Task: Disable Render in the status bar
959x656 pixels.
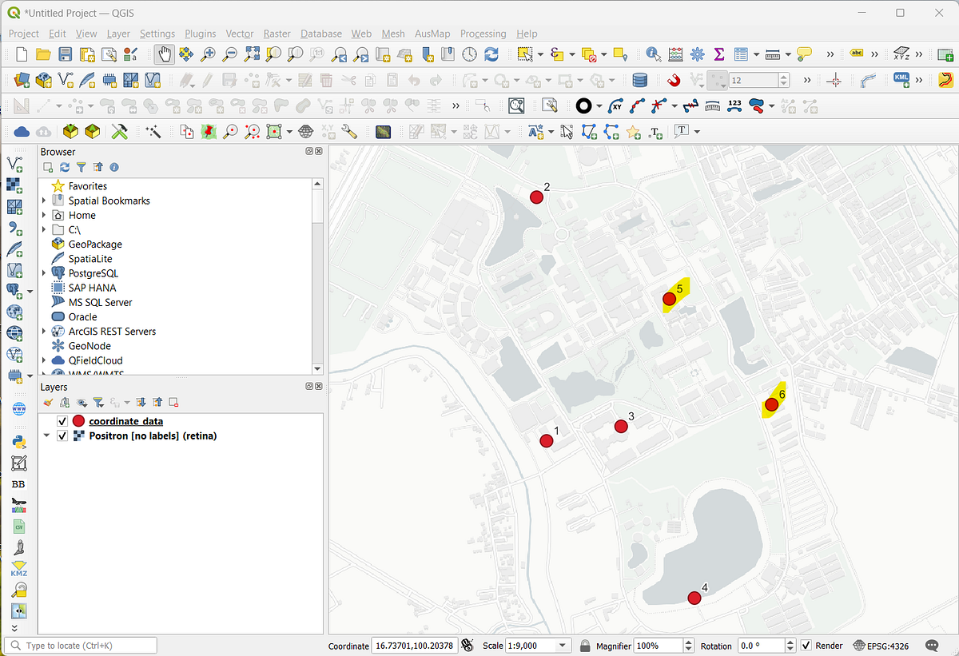Action: click(805, 646)
